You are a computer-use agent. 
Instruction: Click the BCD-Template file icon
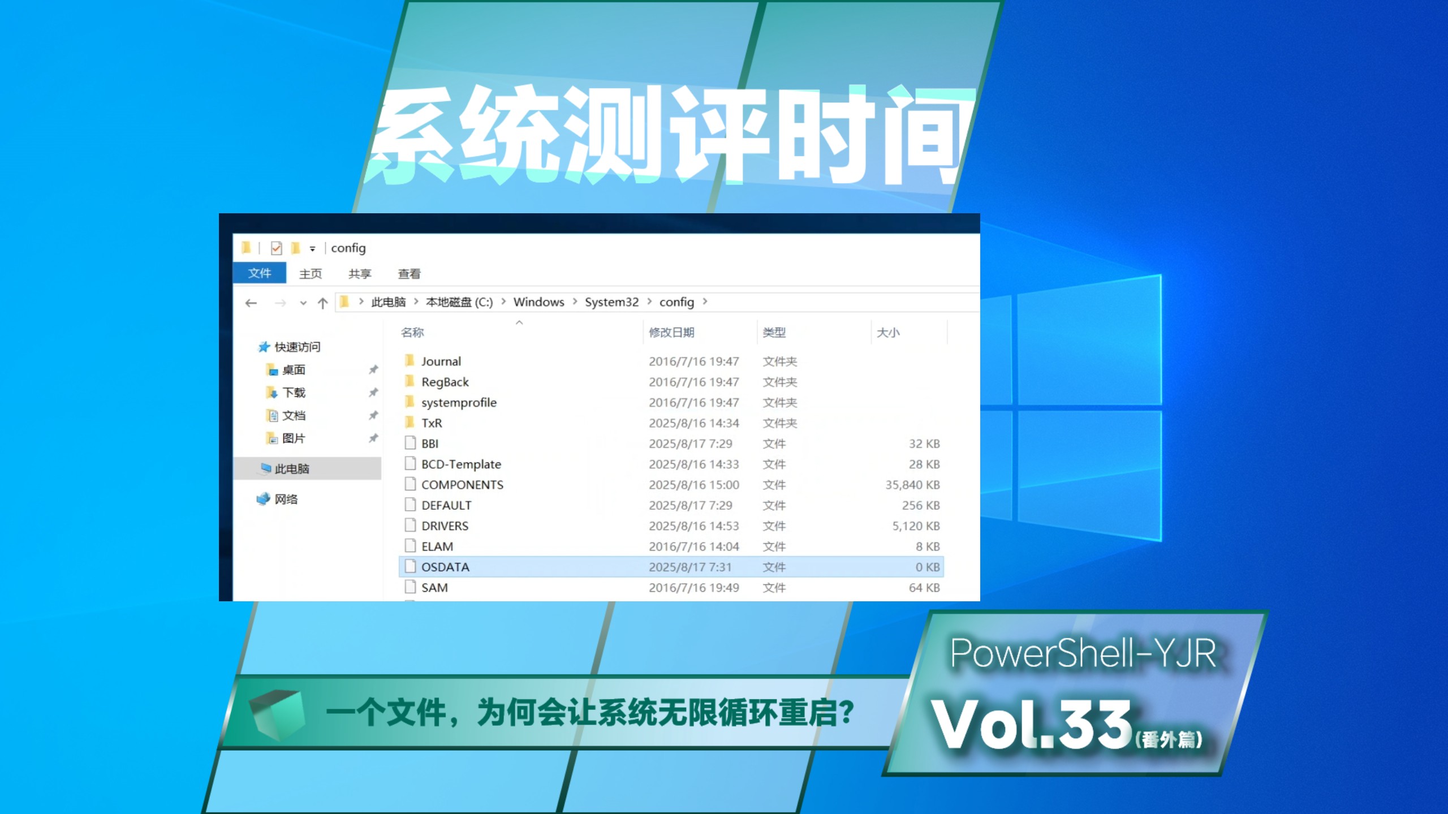(410, 463)
